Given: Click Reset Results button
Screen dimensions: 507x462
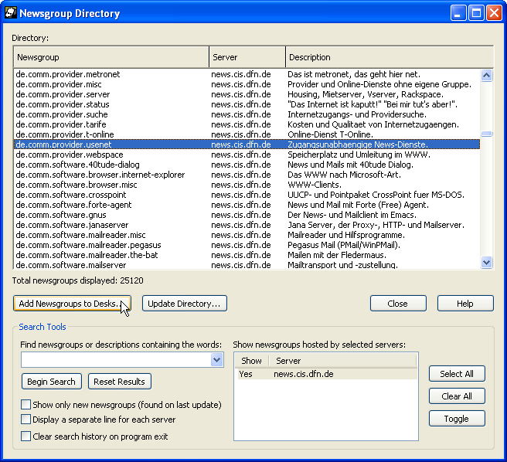Looking at the screenshot, I should 120,382.
